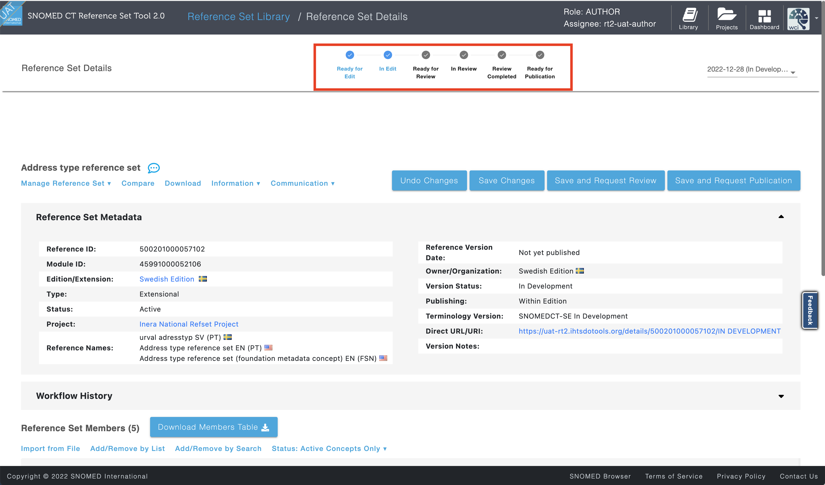The height and width of the screenshot is (485, 825).
Task: Click the In Review step circle
Action: pyautogui.click(x=464, y=55)
